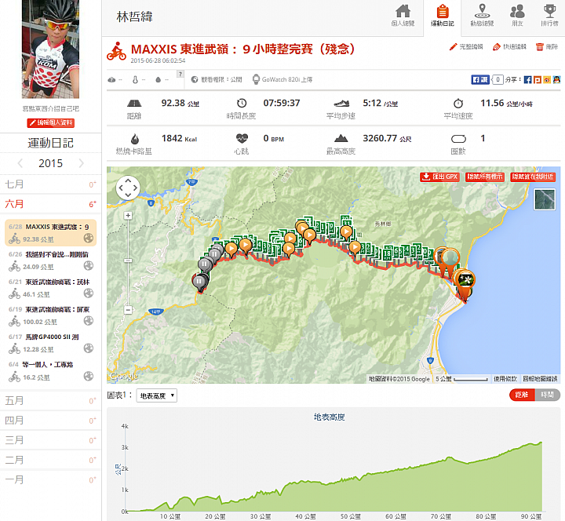Click the map zoom slider handle
The image size is (565, 521).
coord(128,260)
